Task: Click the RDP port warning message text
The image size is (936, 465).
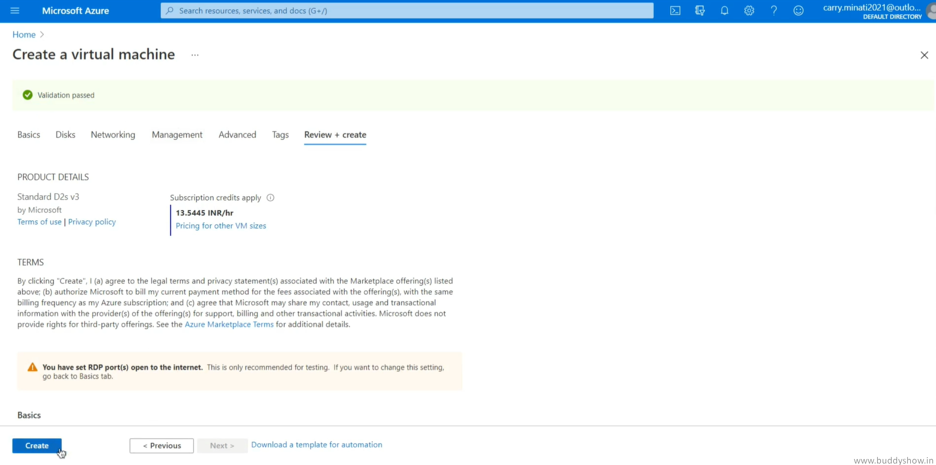Action: (243, 372)
